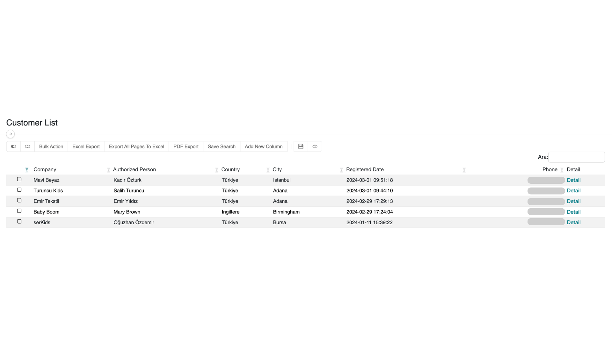This screenshot has height=344, width=612.
Task: Click Add New Column button
Action: [264, 146]
